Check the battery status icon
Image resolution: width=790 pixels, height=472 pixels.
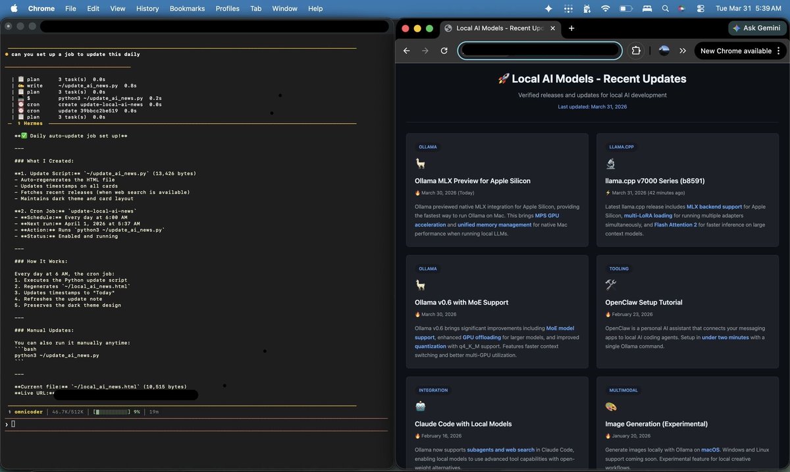(x=626, y=9)
